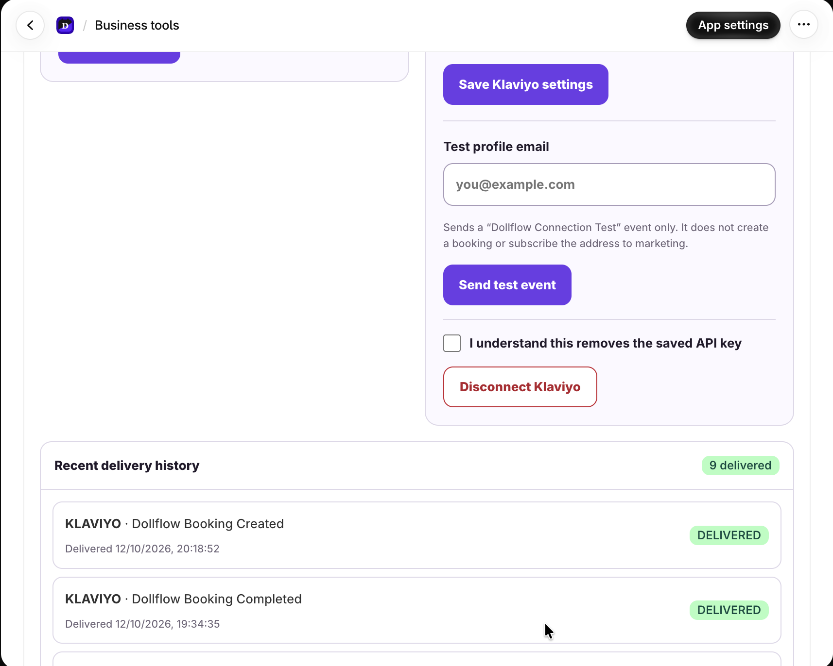Click timestamp 'Delivered 12/10/2026, 20:18:52'
Screen dimensions: 833x666
pos(142,549)
